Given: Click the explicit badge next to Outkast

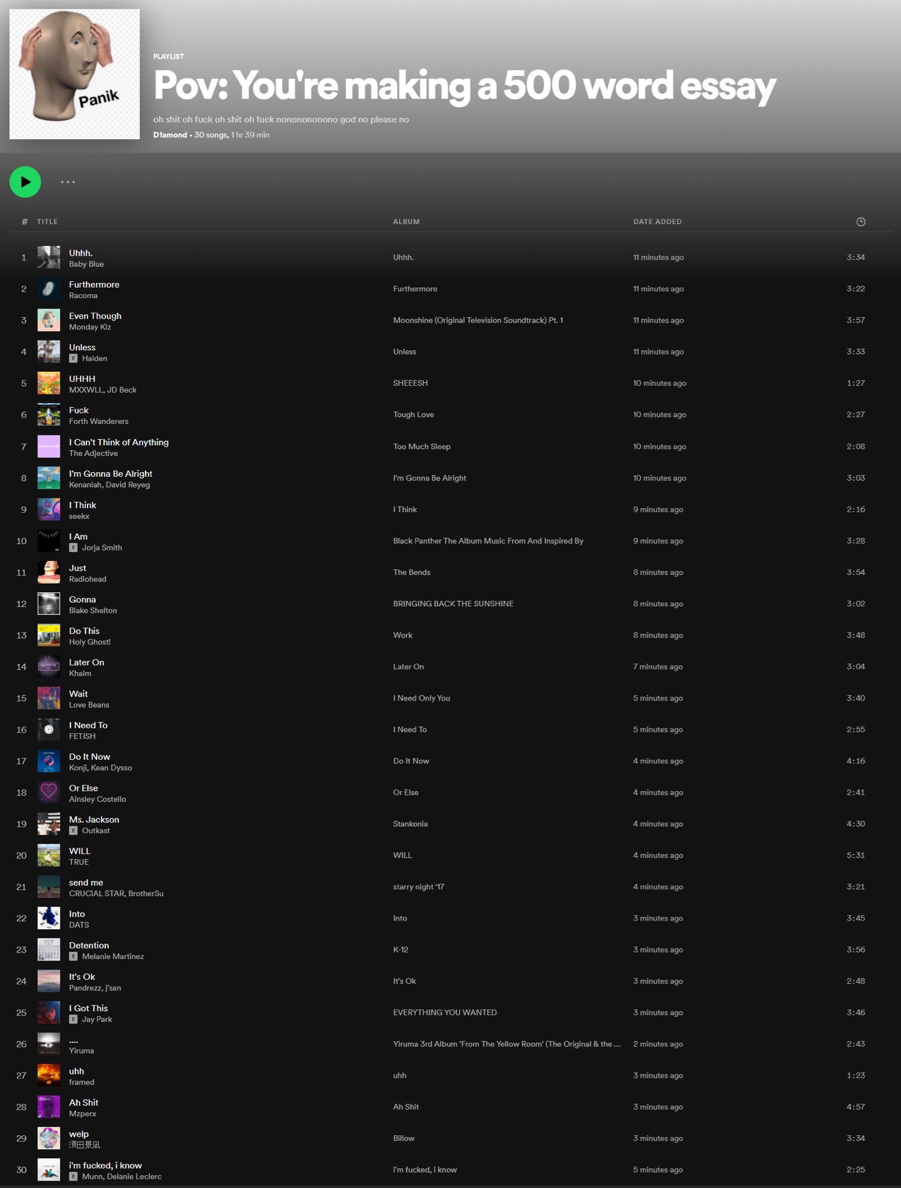Looking at the screenshot, I should (73, 831).
